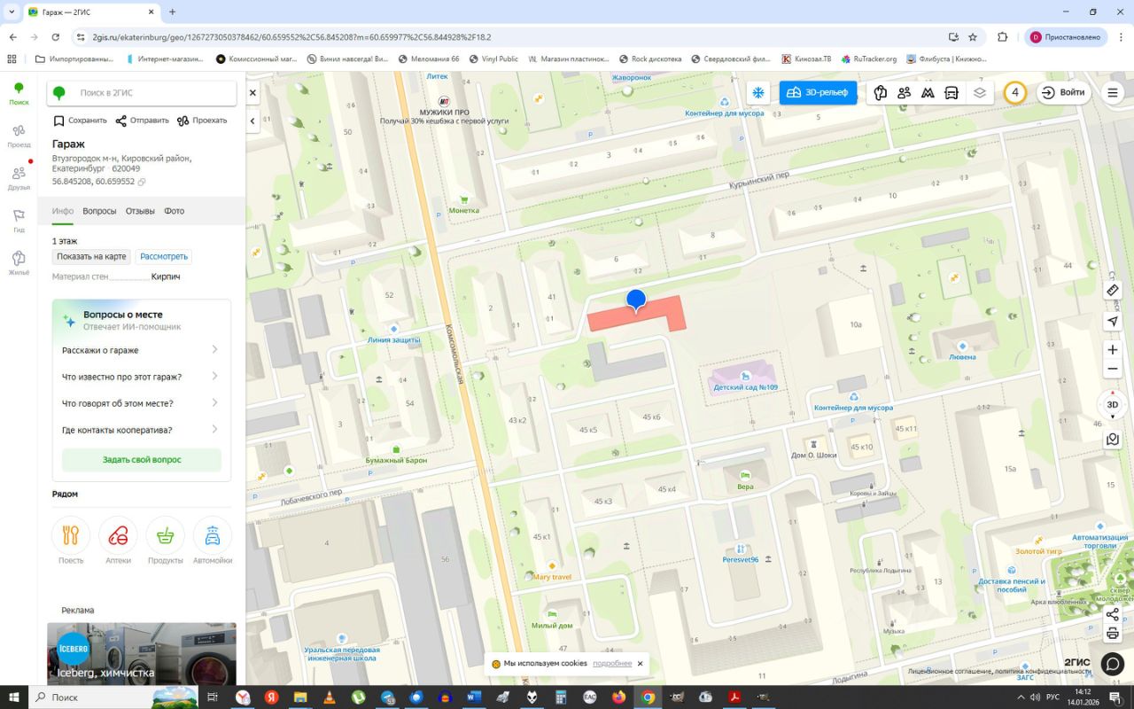Click the 'Показать на карте' button
Viewport: 1134px width, 709px height.
pyautogui.click(x=91, y=257)
